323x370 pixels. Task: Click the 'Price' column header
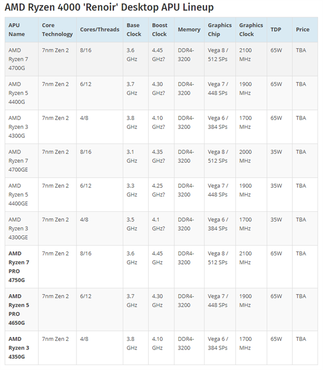tap(302, 29)
